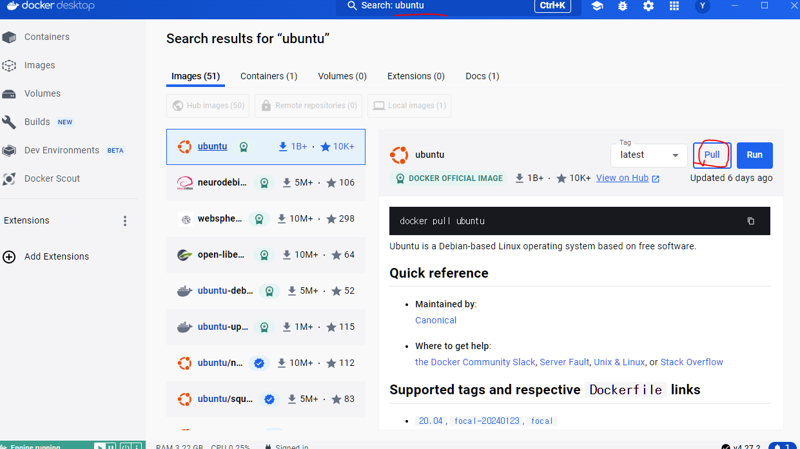Open the Troubleshoot bug icon

[623, 6]
